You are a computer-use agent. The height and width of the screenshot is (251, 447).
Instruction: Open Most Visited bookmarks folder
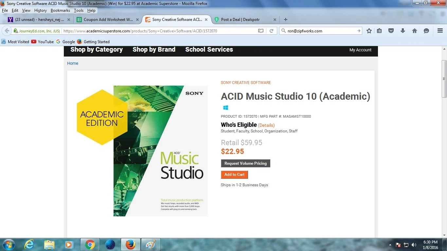pyautogui.click(x=15, y=42)
